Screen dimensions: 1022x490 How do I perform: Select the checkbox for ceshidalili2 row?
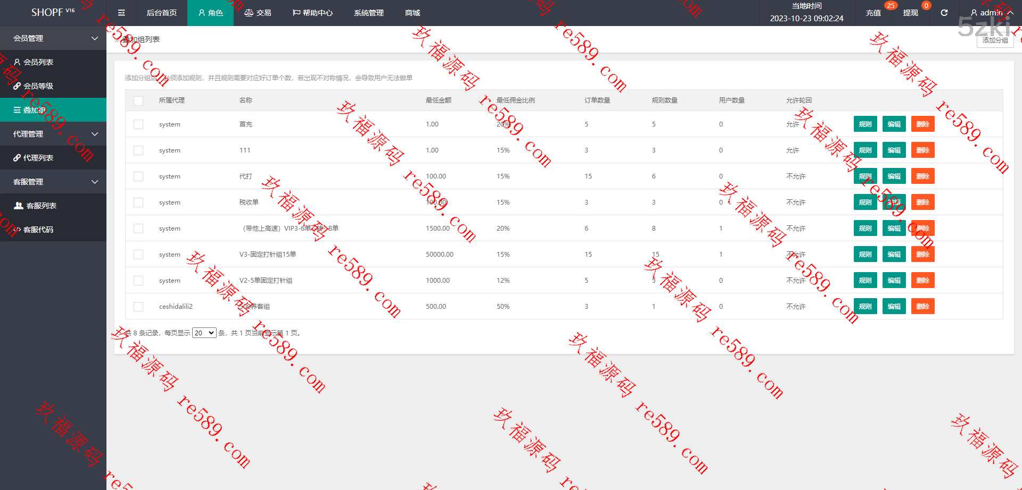point(138,307)
